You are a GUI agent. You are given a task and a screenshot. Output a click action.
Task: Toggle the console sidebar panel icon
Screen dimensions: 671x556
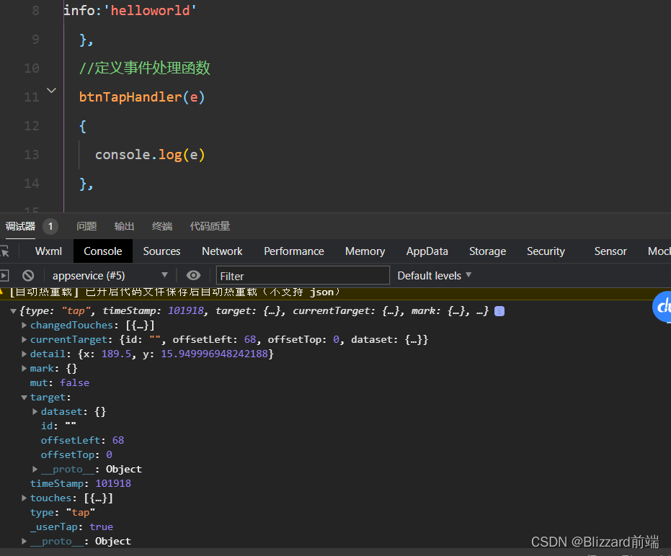coord(4,275)
